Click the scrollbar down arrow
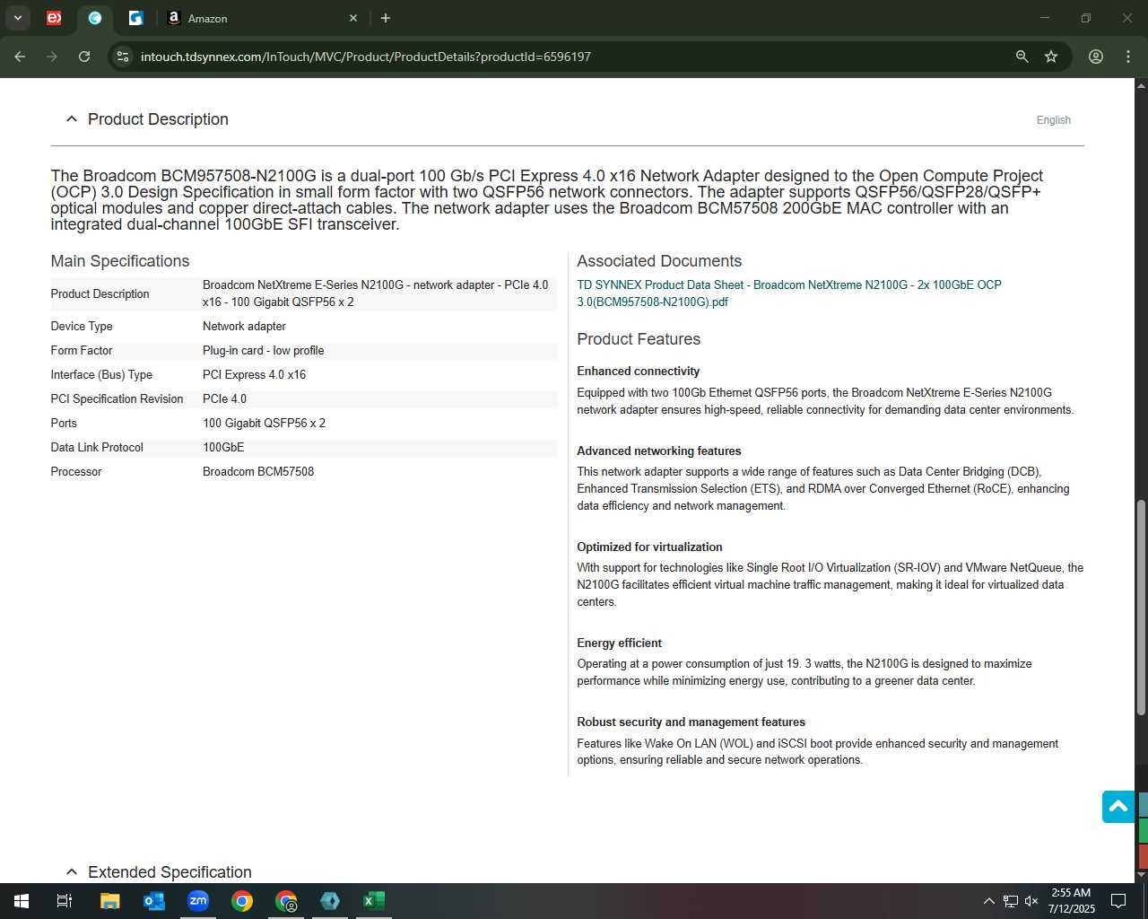Screen dimensions: 1148x919 (1141, 874)
